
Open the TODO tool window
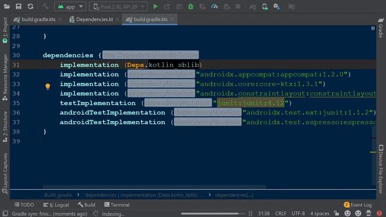coord(24,205)
